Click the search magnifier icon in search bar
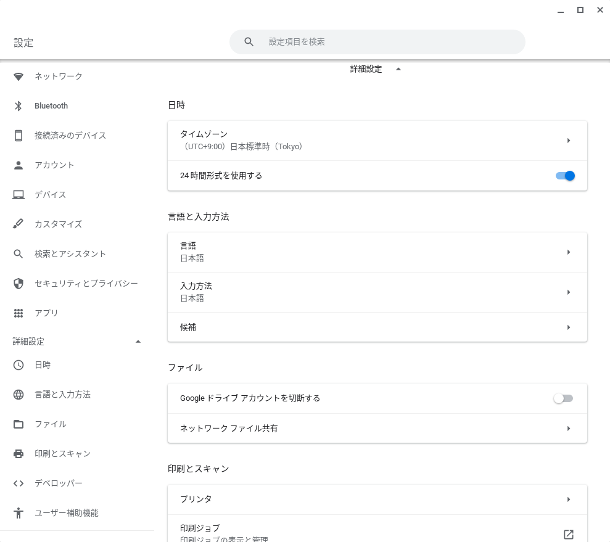 [x=249, y=41]
